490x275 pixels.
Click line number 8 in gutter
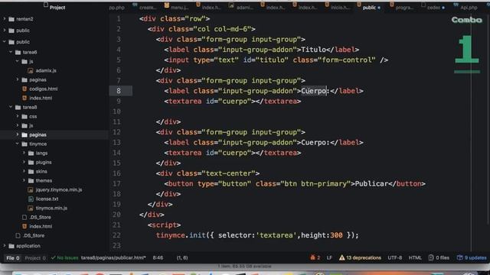pos(119,91)
